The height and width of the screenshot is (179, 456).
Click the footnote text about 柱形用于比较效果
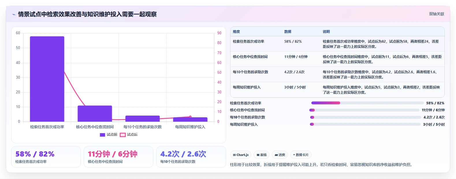322,165
